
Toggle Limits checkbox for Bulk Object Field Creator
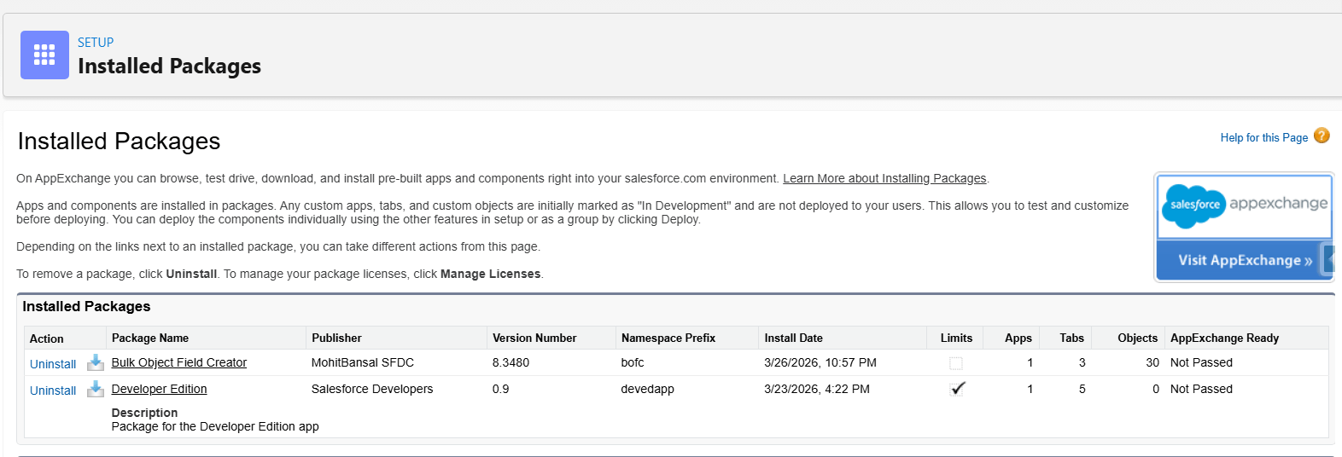pyautogui.click(x=956, y=363)
